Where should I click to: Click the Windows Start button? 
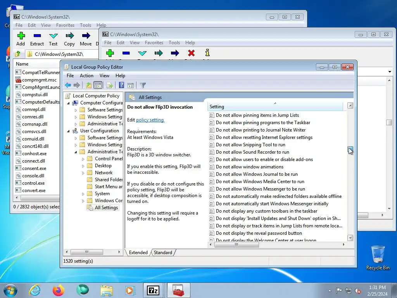point(10,290)
